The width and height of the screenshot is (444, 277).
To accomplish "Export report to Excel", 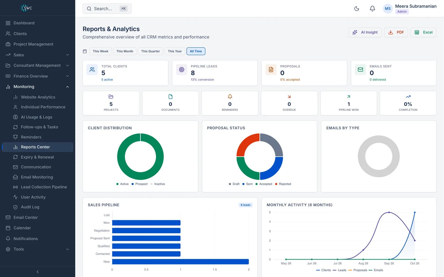I will click(x=423, y=32).
